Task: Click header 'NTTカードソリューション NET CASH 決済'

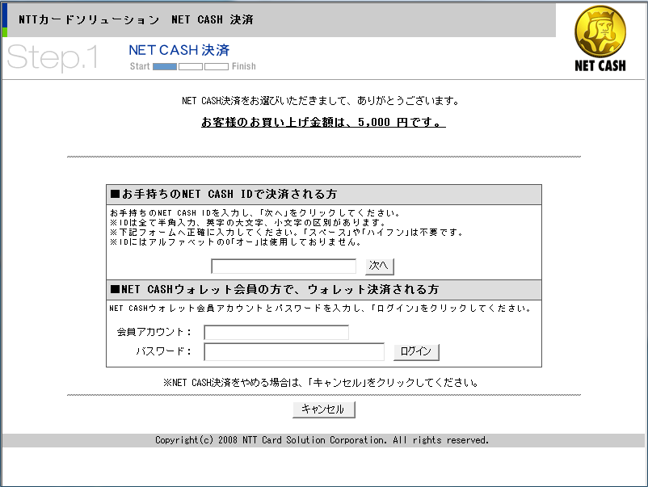Action: [x=136, y=19]
